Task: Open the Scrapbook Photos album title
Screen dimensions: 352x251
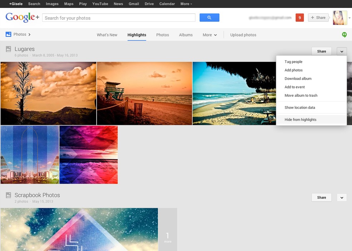Action: (x=37, y=195)
